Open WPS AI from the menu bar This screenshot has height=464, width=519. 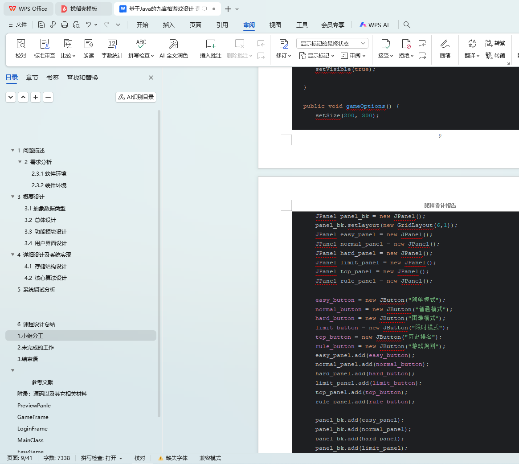374,25
